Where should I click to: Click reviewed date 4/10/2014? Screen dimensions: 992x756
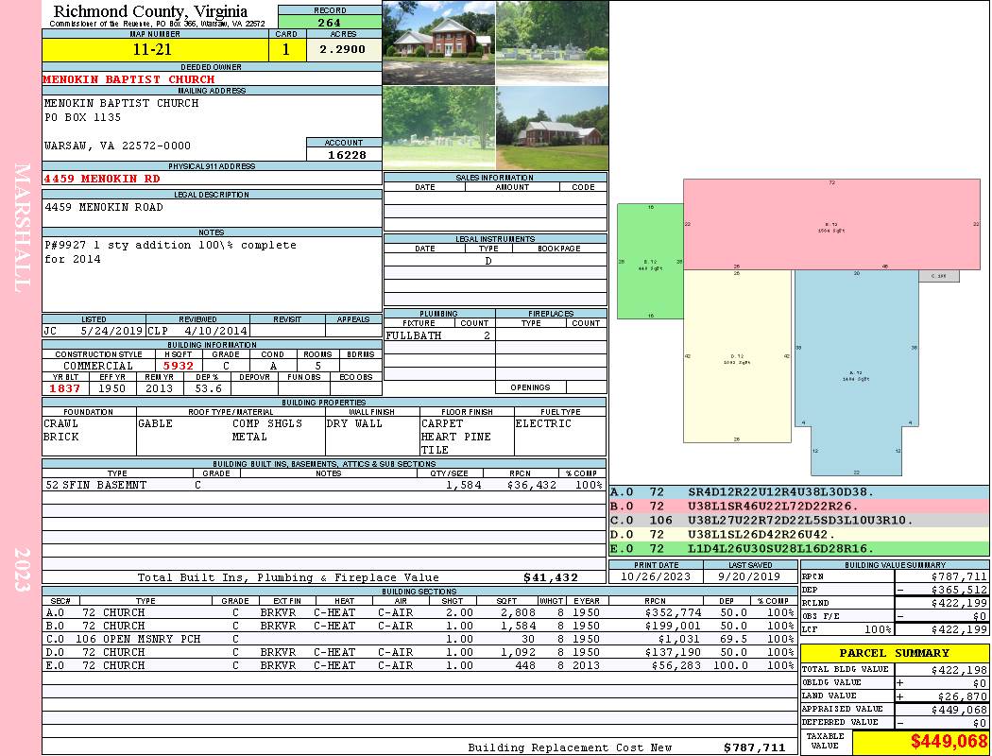click(x=216, y=330)
